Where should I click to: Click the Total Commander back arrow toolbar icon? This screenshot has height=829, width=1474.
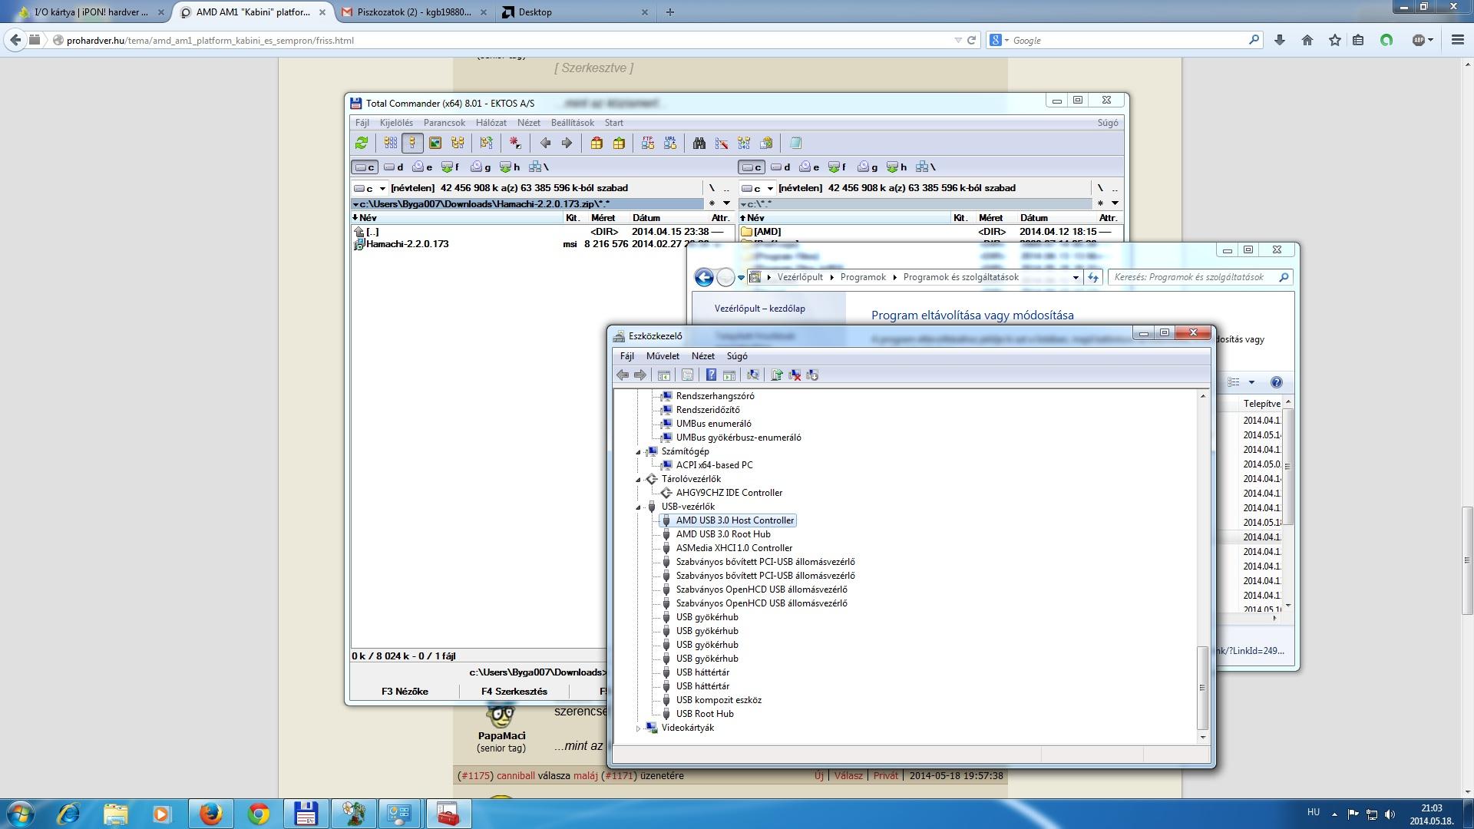[x=546, y=144]
